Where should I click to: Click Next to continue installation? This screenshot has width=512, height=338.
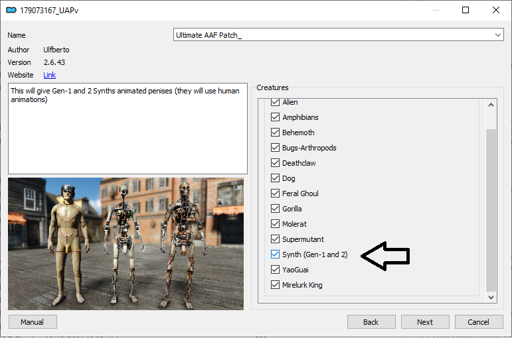click(425, 322)
